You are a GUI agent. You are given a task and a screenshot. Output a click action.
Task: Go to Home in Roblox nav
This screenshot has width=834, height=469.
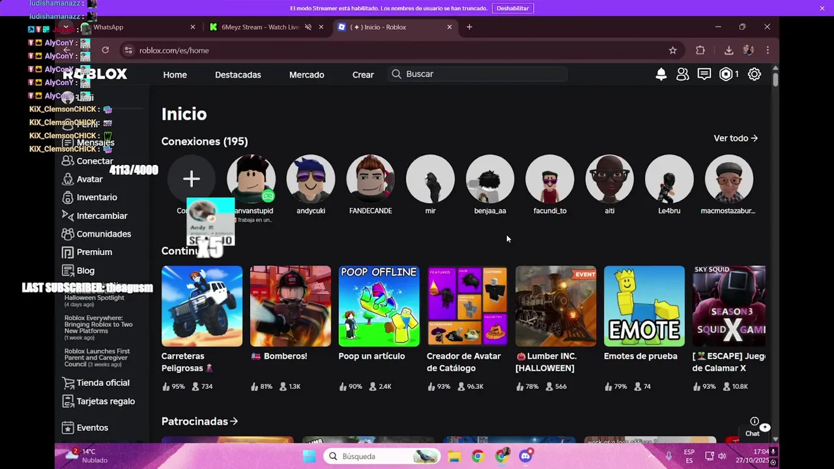tap(175, 75)
